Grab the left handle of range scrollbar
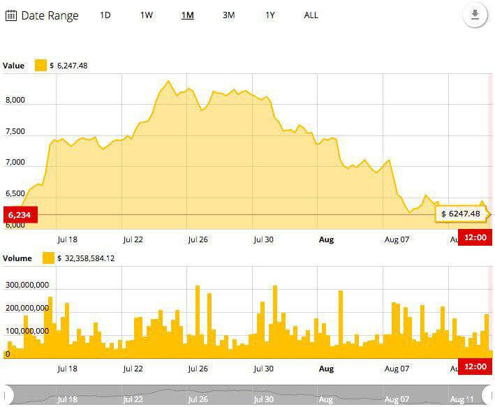 coord(7,394)
